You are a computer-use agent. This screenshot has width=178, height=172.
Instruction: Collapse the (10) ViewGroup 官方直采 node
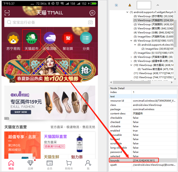coord(131,65)
